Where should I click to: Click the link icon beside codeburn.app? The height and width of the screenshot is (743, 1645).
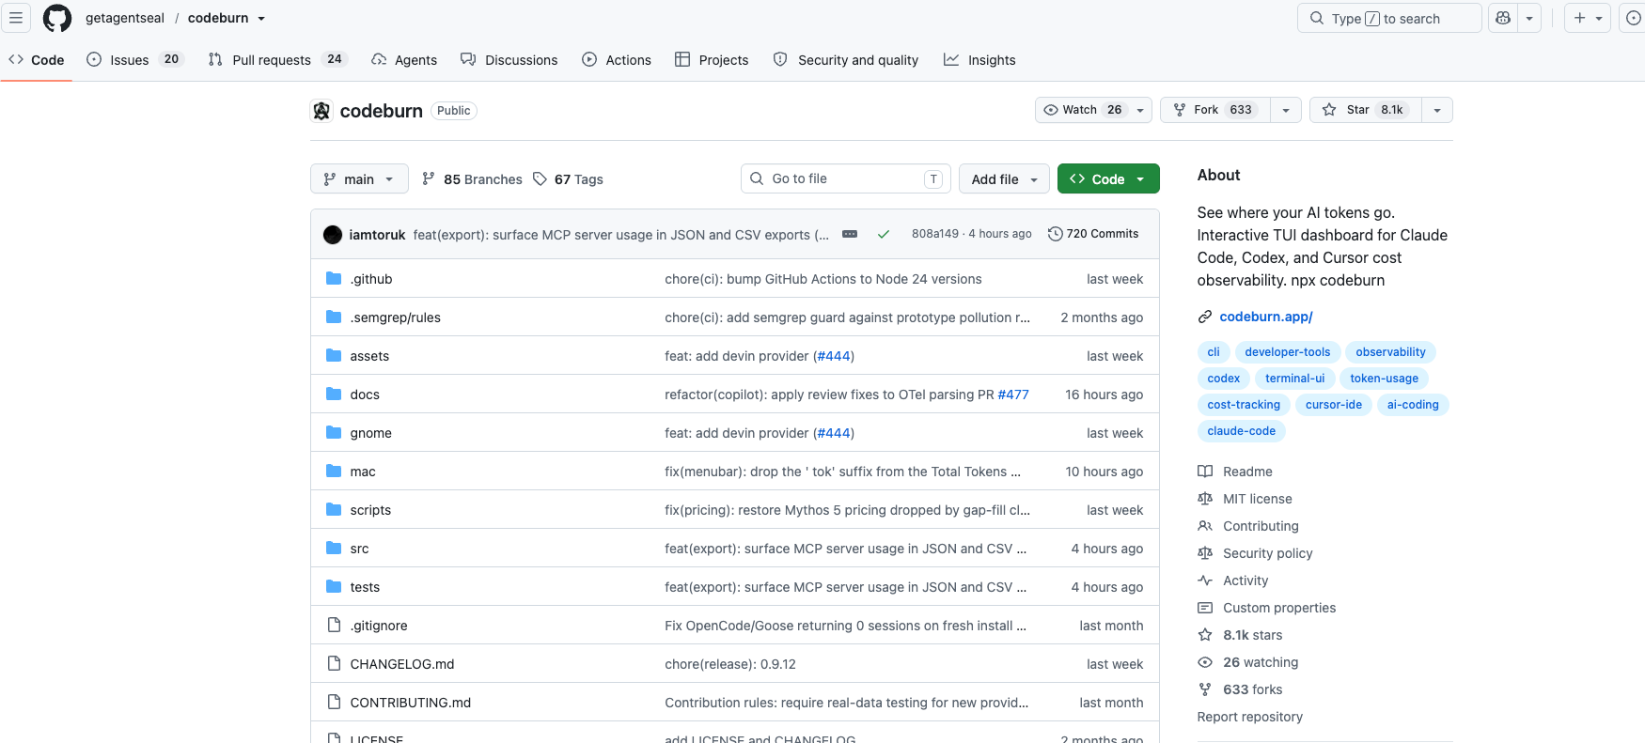click(x=1205, y=317)
